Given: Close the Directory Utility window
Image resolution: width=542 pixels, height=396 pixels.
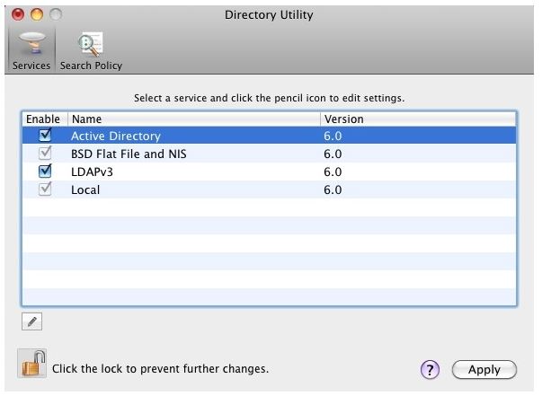Looking at the screenshot, I should [18, 14].
